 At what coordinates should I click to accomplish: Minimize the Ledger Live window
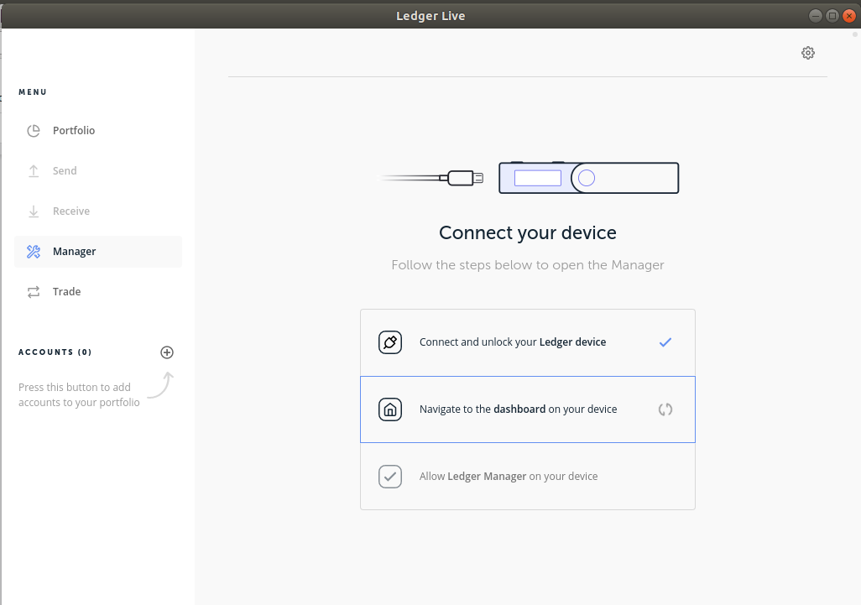[x=816, y=16]
